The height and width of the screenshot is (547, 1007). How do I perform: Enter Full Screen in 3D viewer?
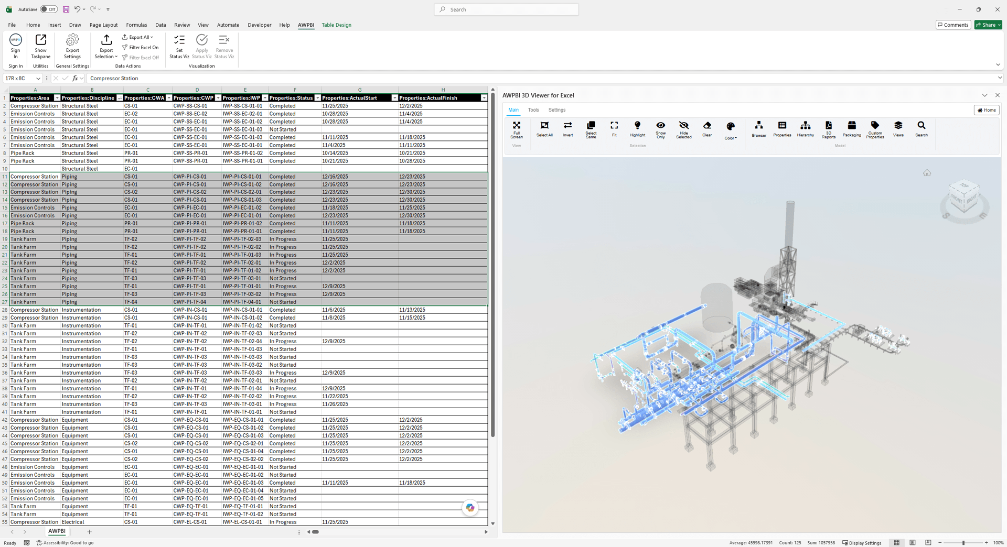point(517,129)
